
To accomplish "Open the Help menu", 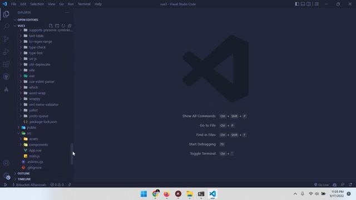I will (x=98, y=4).
